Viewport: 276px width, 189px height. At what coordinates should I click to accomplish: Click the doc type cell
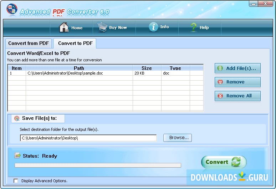(175, 73)
